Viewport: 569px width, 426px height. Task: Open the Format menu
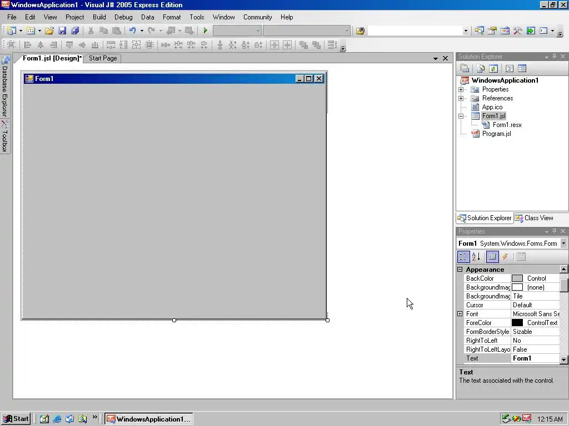(x=172, y=17)
